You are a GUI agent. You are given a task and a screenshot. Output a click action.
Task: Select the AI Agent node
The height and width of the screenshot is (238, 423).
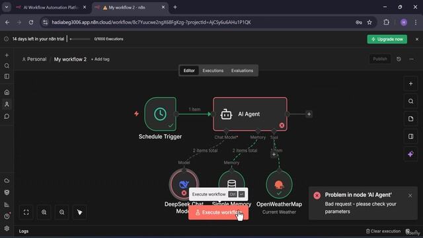tap(250, 114)
